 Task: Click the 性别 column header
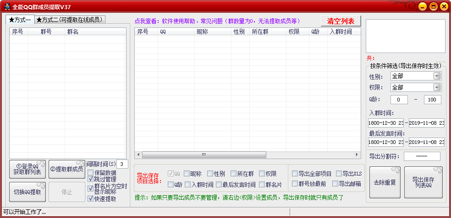[x=240, y=32]
